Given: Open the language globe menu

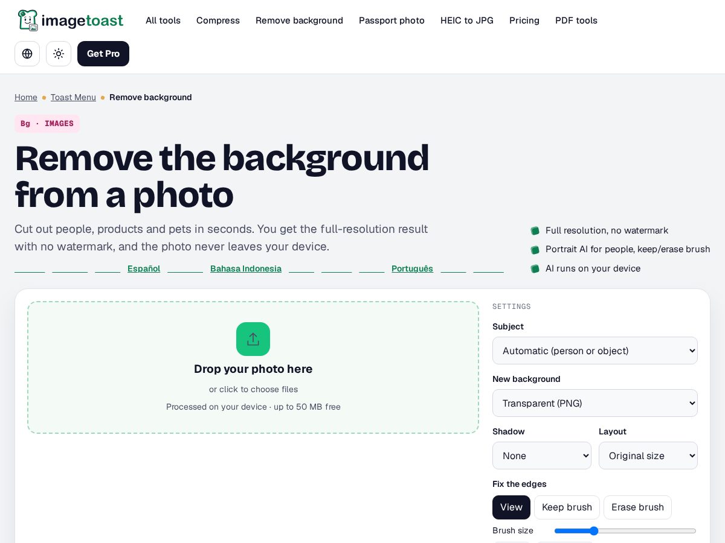Looking at the screenshot, I should [27, 54].
